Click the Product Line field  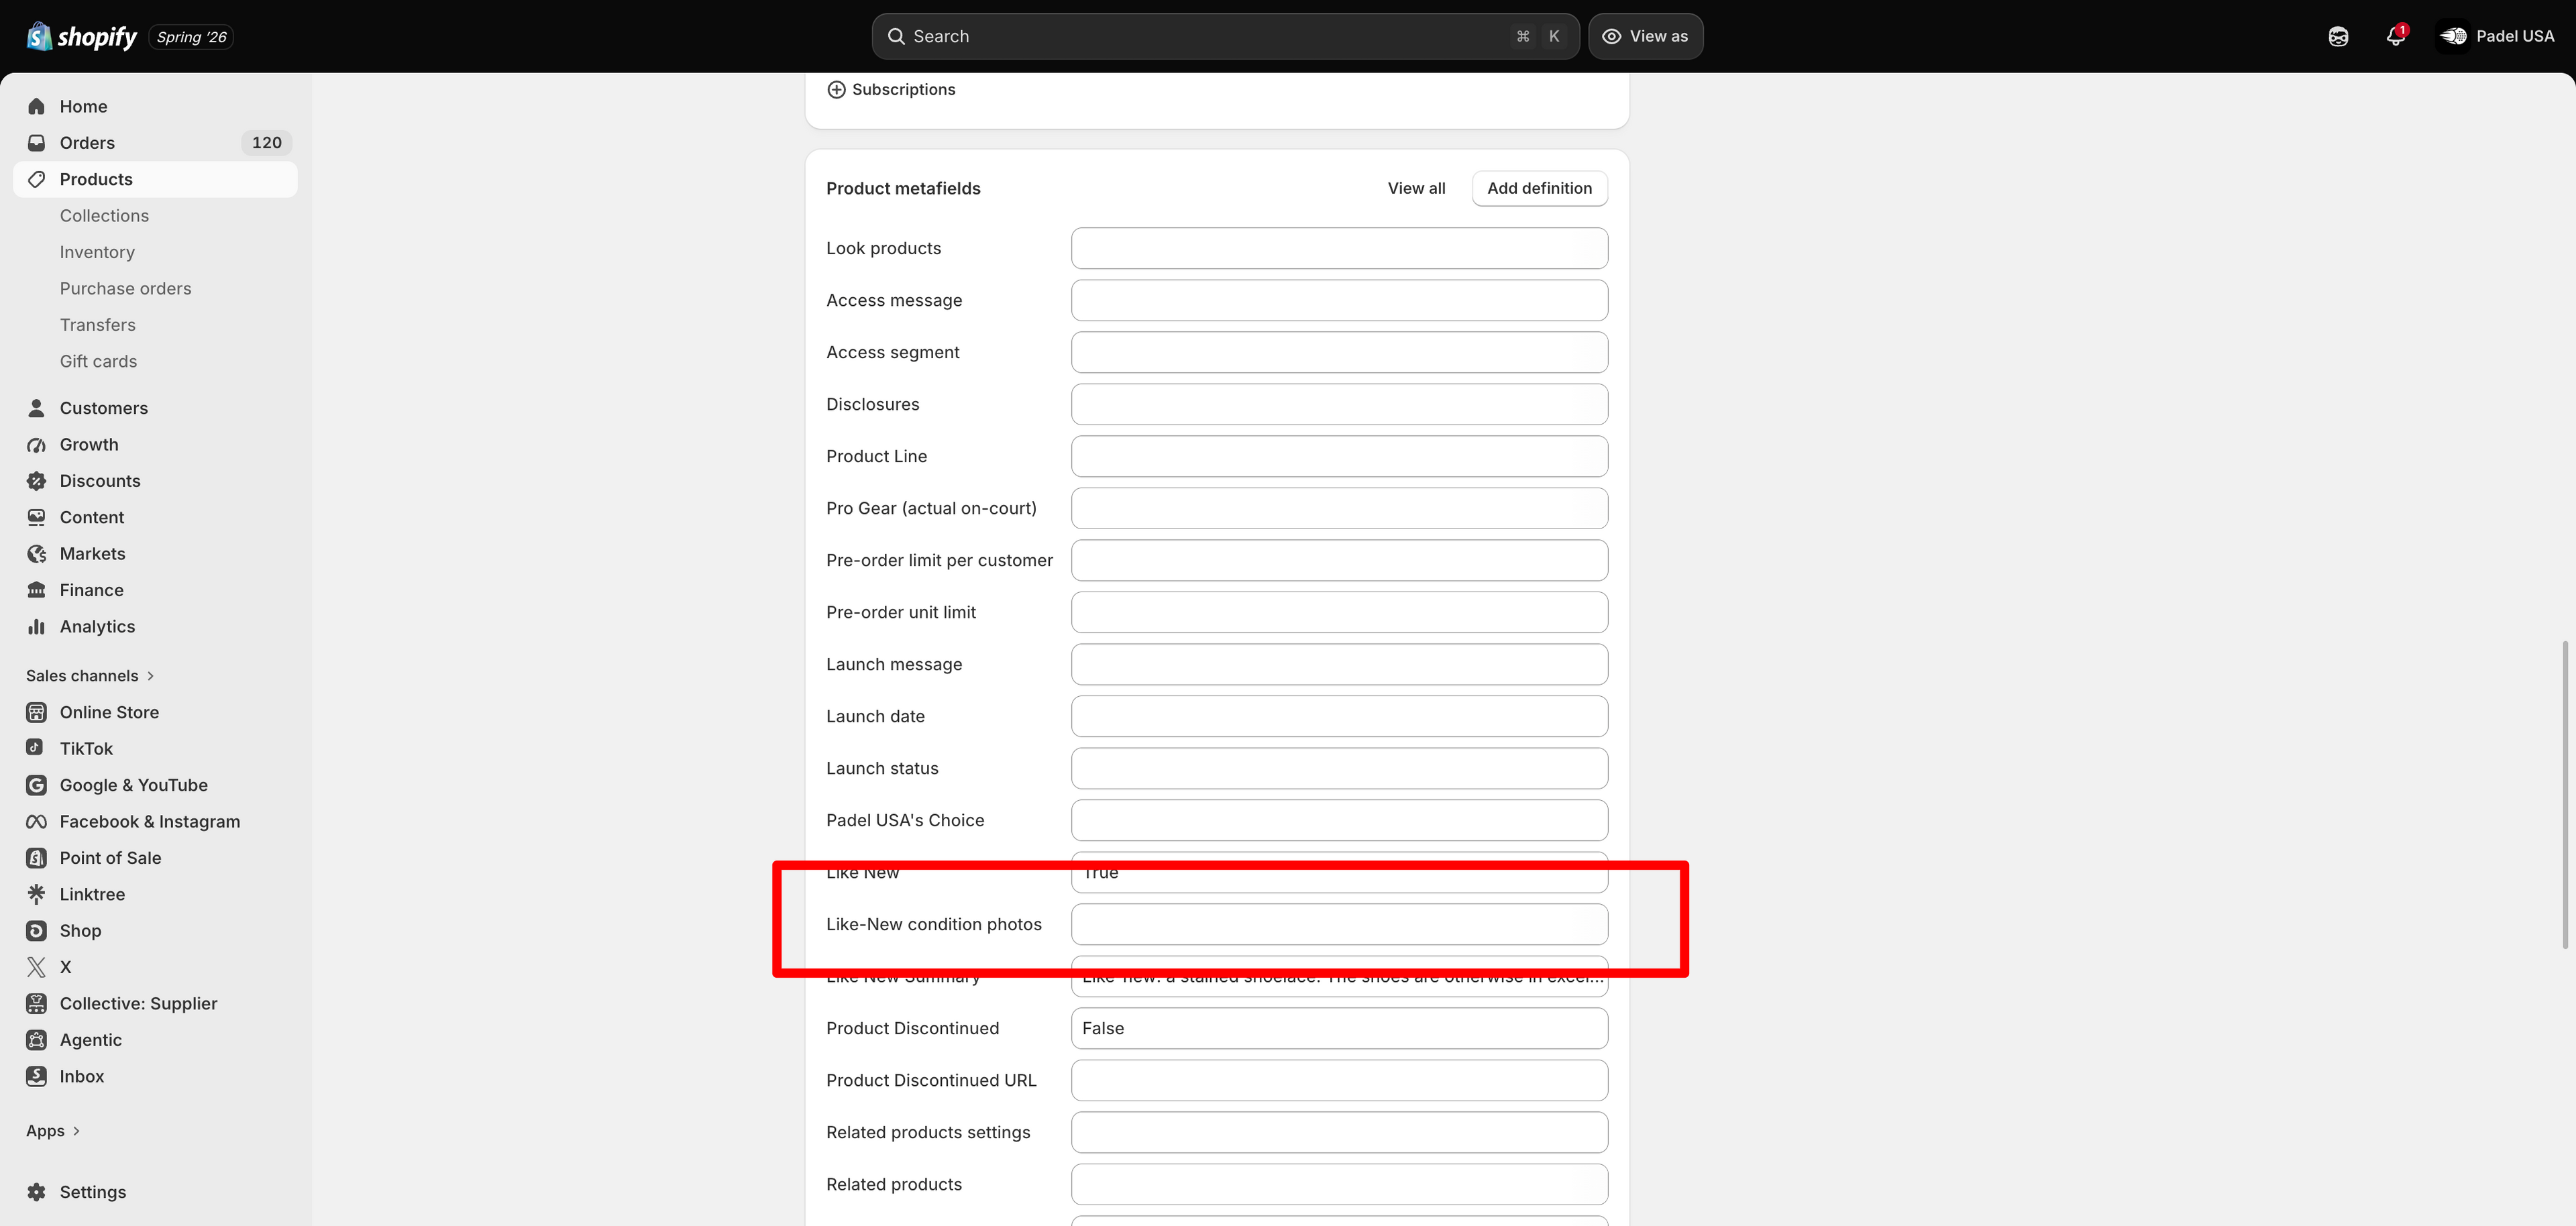(x=1339, y=456)
